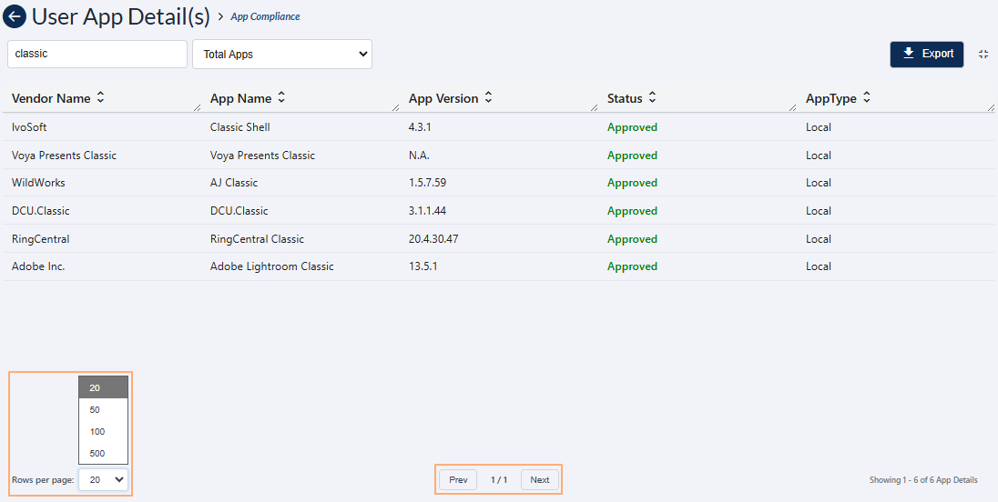
Task: Click the Vendor Name column header
Action: click(52, 98)
